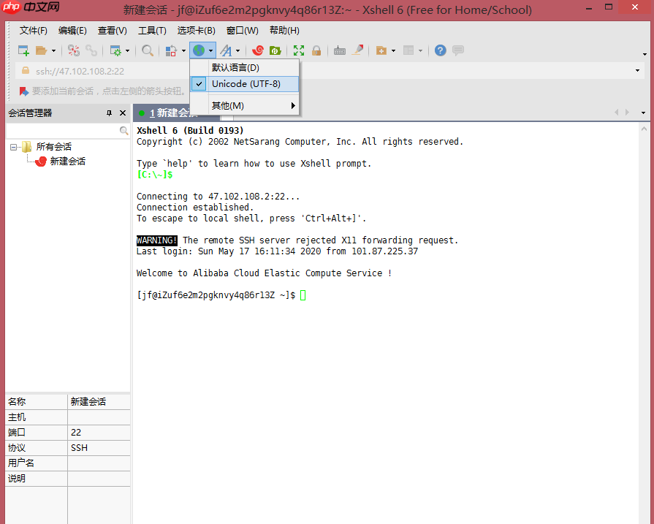This screenshot has width=654, height=524.
Task: Open the 文件(F) menu
Action: 34,31
